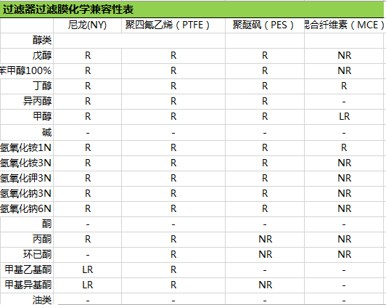386x305 pixels.
Task: Click R in 甲基乙基酮 row under PTFE
Action: [173, 269]
